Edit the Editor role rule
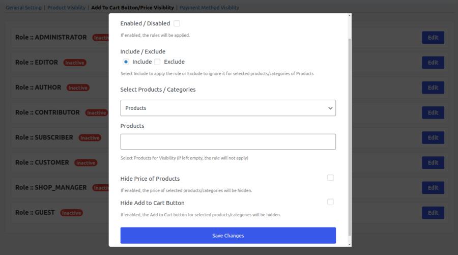The height and width of the screenshot is (255, 458). [433, 63]
